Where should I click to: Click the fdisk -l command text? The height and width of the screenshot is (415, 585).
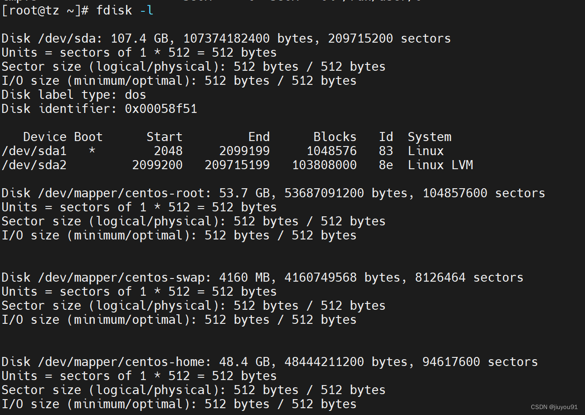pyautogui.click(x=125, y=10)
